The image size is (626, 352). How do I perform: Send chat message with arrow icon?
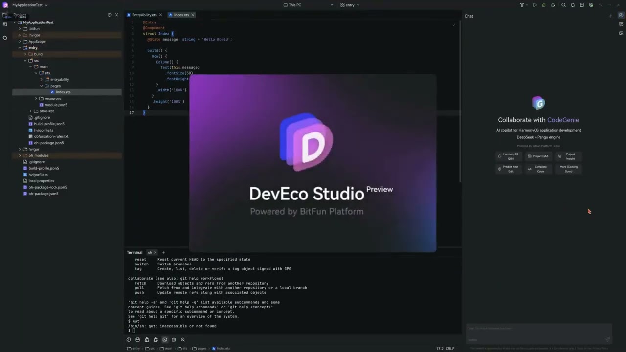point(608,339)
